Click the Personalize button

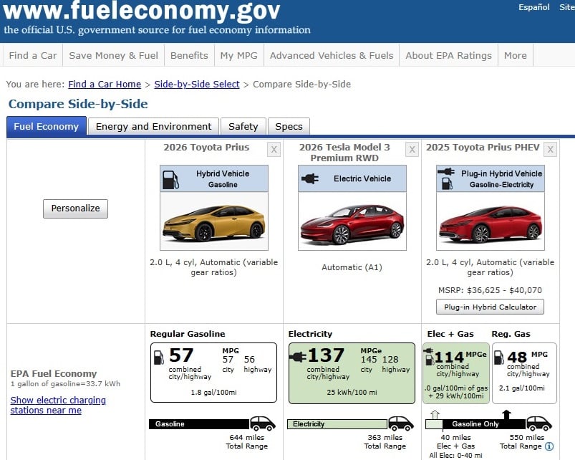point(75,209)
